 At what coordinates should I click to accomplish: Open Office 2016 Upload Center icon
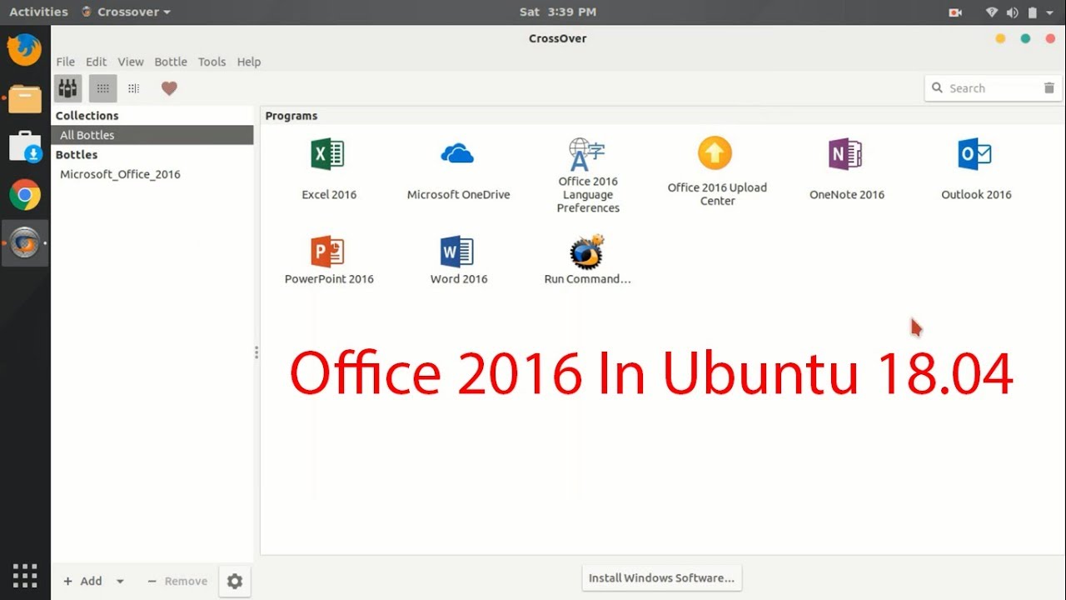[x=715, y=153]
